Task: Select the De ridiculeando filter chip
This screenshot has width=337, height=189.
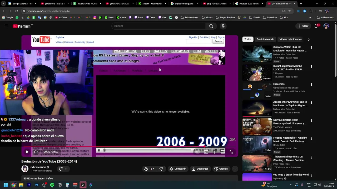Action: pos(265,39)
